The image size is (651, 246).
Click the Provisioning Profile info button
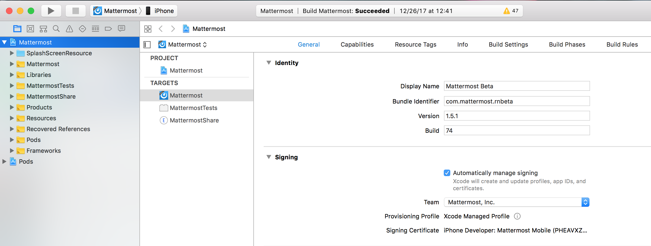(x=517, y=216)
